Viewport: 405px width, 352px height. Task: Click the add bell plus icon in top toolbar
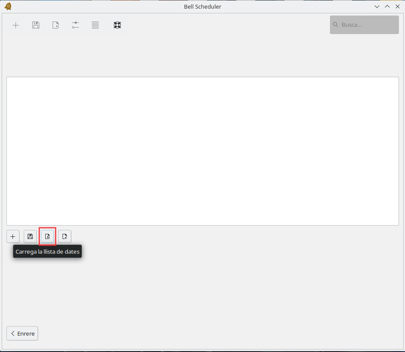click(x=16, y=25)
